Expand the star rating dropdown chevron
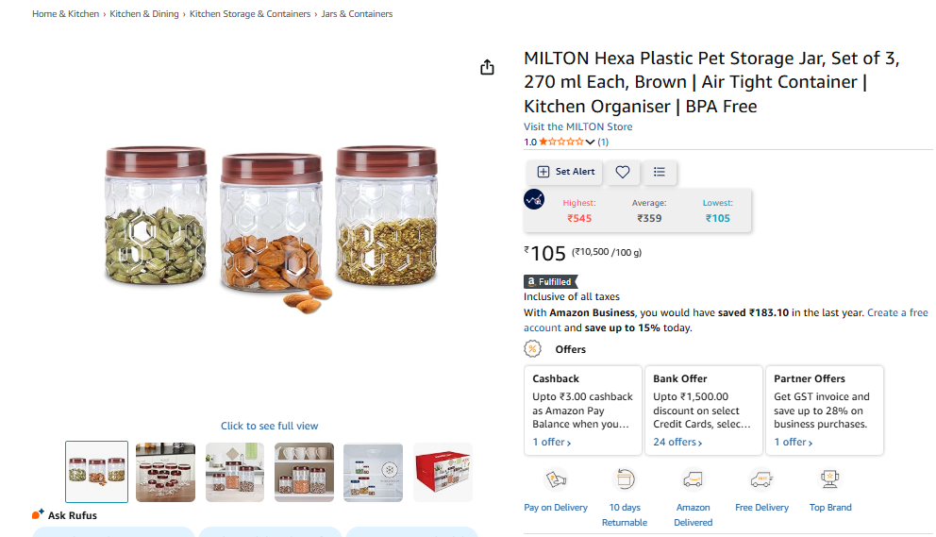Viewport: 936px width, 537px height. 591,143
